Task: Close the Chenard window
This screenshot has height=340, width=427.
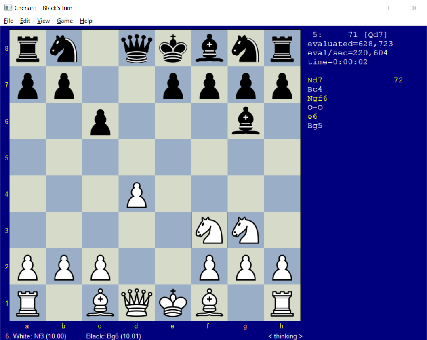Action: tap(414, 8)
